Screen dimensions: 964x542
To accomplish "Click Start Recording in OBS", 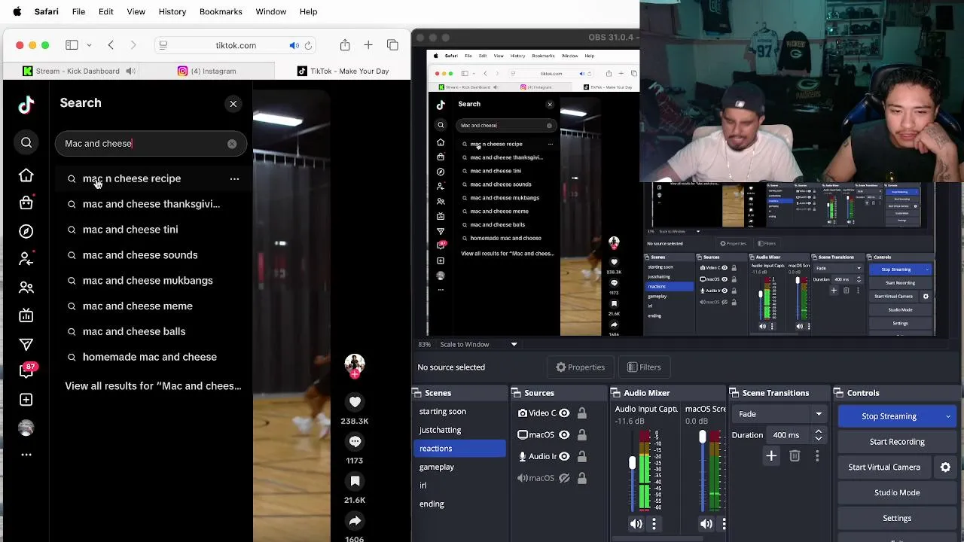I will [x=897, y=442].
